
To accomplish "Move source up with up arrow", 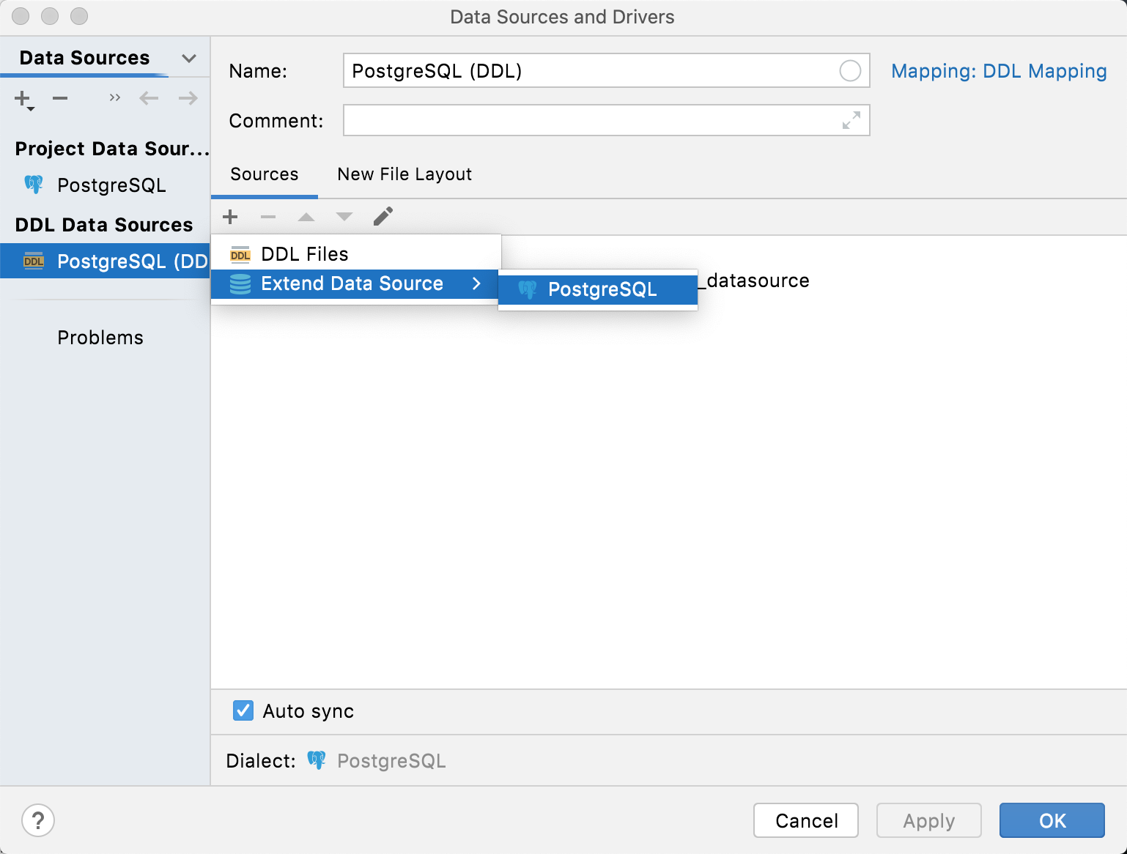I will [306, 217].
